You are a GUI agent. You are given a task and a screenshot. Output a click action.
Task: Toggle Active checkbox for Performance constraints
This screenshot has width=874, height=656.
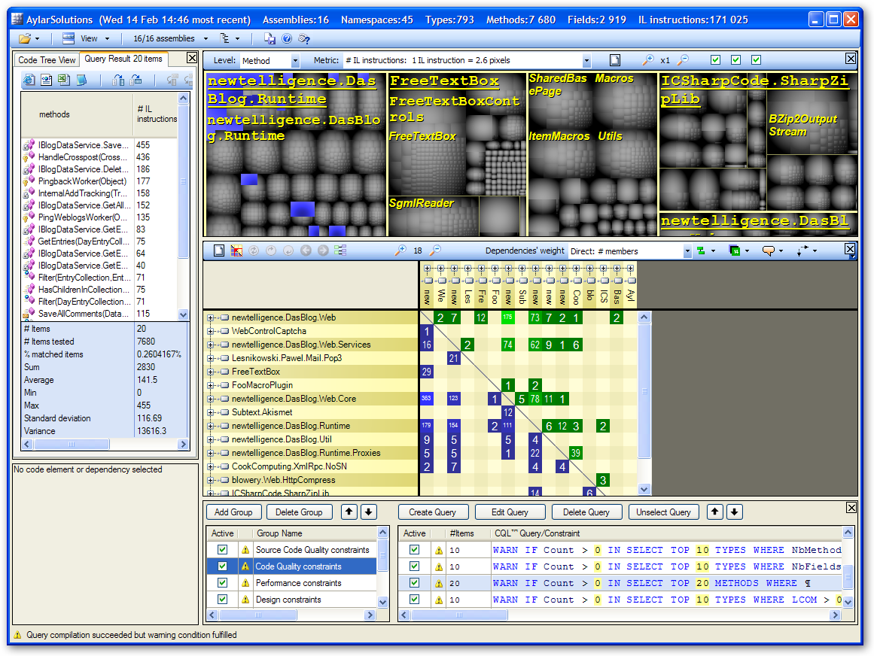click(x=222, y=583)
